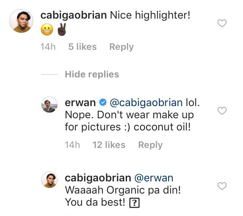Screen dimensions: 243x216
Task: Open cabigaobrian username on top comment
Action: (x=74, y=16)
